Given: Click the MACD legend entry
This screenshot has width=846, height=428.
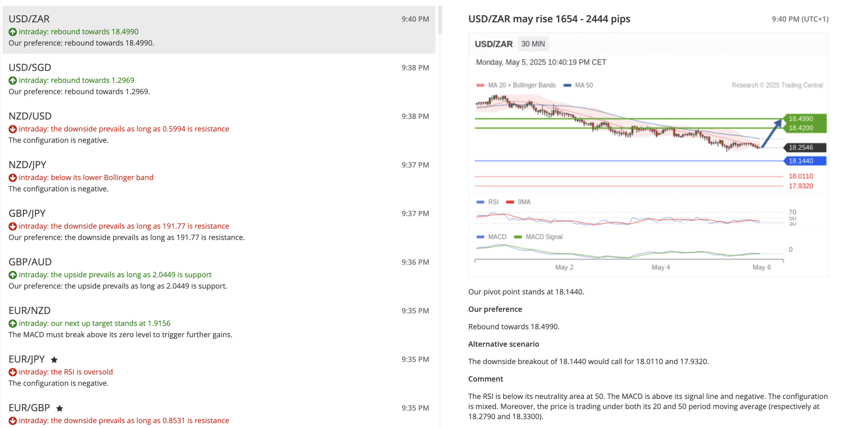Looking at the screenshot, I should pos(491,237).
